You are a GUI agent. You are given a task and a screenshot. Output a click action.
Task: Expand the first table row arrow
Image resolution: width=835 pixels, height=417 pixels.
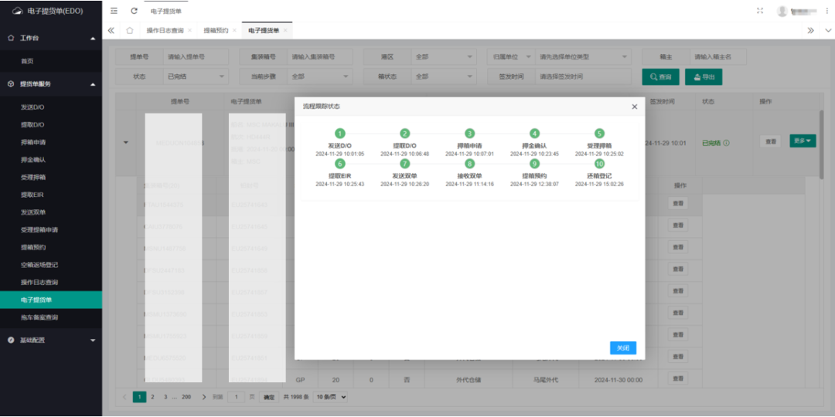[126, 142]
